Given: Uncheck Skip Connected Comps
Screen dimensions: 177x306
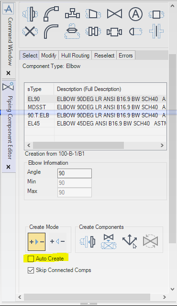Looking at the screenshot, I should 31,270.
